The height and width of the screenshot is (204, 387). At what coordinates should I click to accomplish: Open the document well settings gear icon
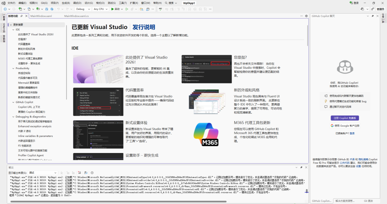pyautogui.click(x=307, y=16)
